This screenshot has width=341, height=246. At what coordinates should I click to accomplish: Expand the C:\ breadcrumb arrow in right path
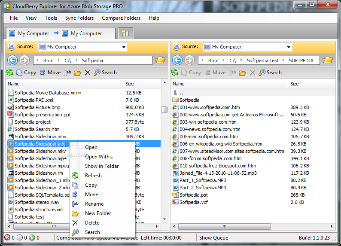[x=224, y=60]
